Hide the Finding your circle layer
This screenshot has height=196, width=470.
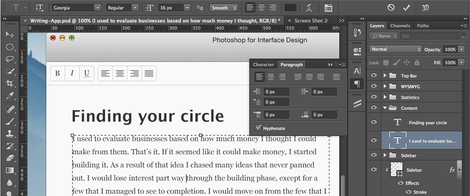pos(374,122)
